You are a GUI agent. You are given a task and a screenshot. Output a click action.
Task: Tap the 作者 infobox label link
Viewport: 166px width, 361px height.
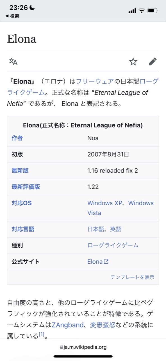[17, 138]
